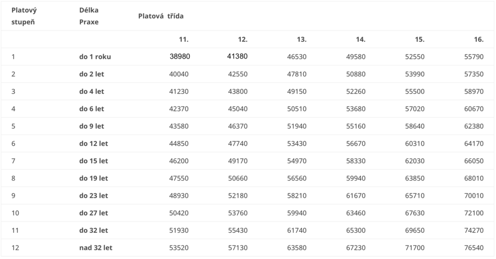Click the Platová třída header
Viewport: 496px width, 259px height.
(161, 15)
